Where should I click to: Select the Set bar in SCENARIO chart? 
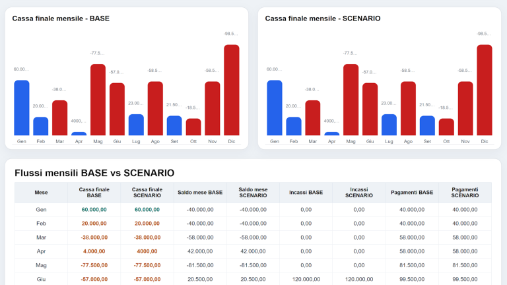click(427, 125)
